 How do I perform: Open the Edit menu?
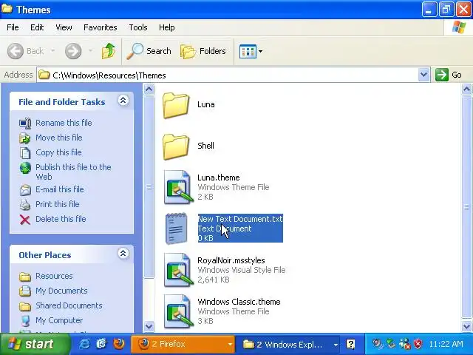[x=37, y=27]
